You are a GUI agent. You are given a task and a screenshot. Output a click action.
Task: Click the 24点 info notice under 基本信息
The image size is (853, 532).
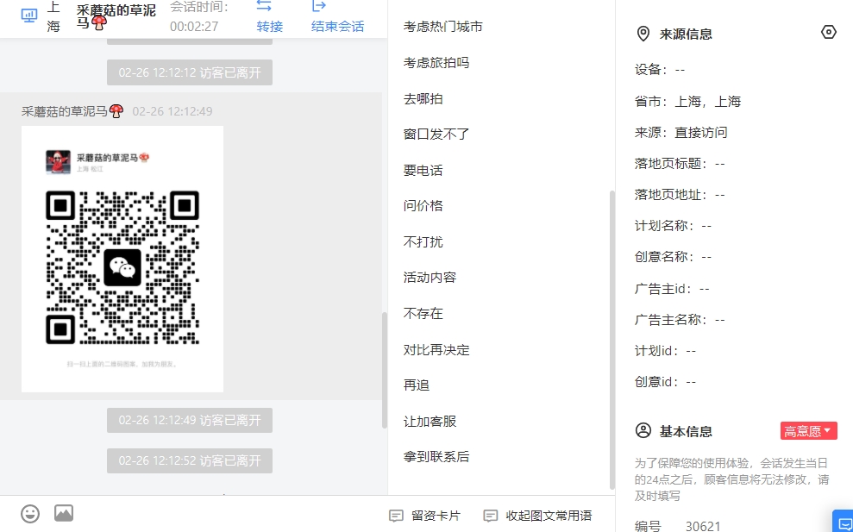pos(732,479)
